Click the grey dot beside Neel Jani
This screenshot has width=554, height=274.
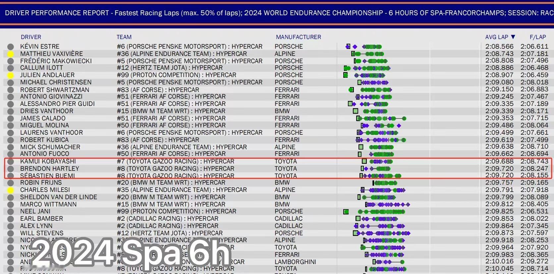click(x=11, y=212)
